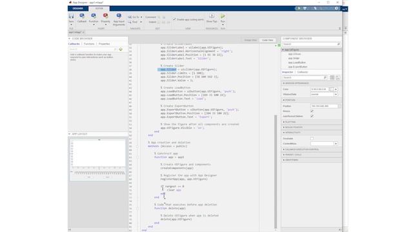This screenshot has width=413, height=232.
Task: Click the search icon in Inspector search field
Action: tap(325, 77)
